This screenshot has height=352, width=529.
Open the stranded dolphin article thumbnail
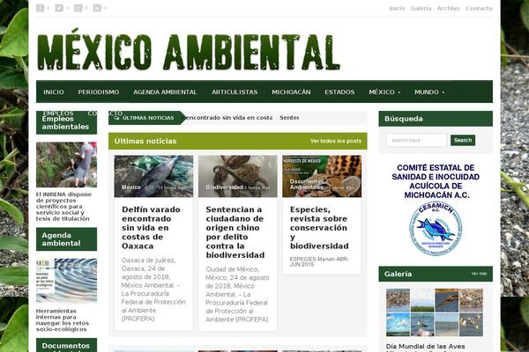point(153,176)
